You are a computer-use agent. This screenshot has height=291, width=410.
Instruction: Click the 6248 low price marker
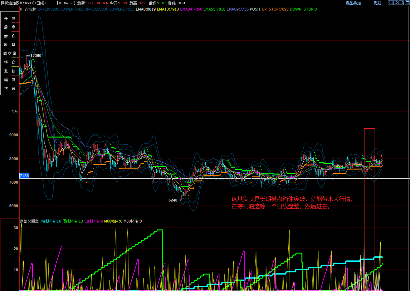[x=173, y=200]
